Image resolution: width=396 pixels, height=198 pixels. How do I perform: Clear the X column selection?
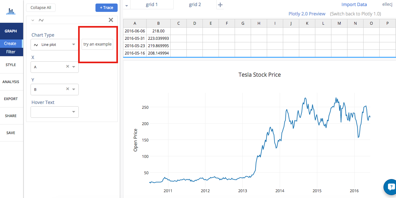pos(67,67)
